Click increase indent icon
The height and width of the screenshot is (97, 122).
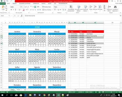40,10
